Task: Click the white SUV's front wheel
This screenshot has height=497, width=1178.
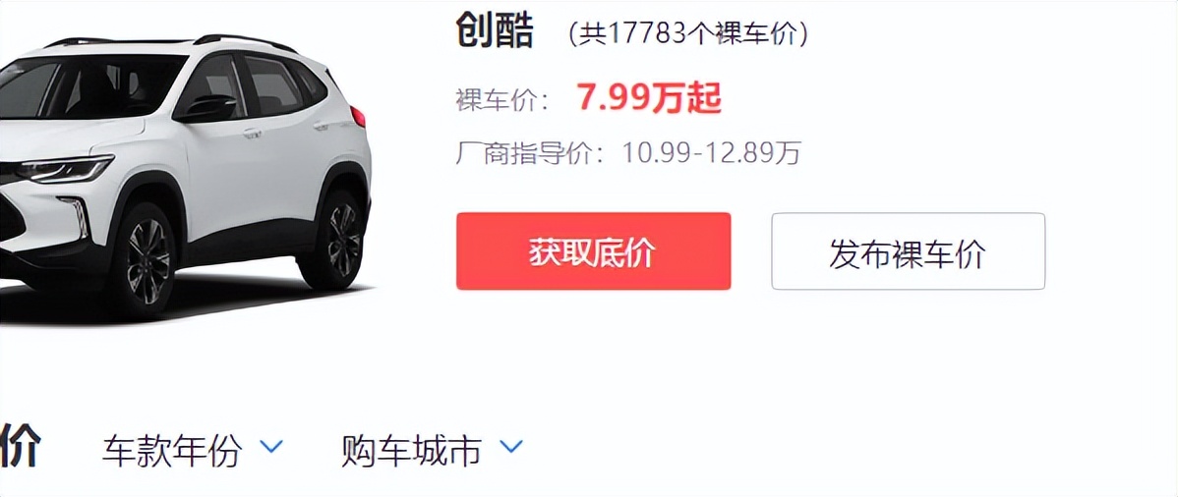Action: [x=148, y=261]
